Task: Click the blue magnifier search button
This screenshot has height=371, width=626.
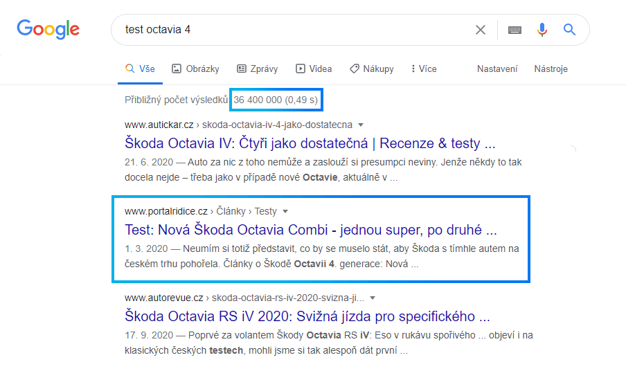Action: tap(569, 30)
